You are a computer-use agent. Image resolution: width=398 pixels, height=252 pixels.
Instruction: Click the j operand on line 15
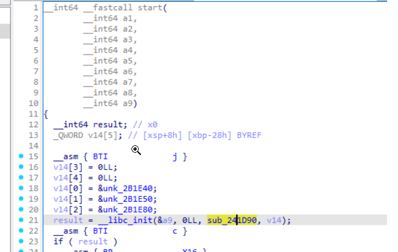[174, 157]
